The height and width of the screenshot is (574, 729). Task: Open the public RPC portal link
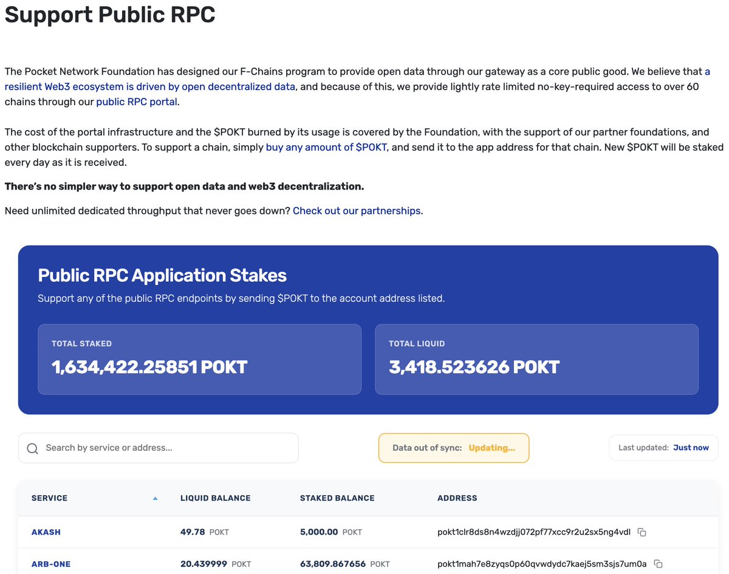137,102
